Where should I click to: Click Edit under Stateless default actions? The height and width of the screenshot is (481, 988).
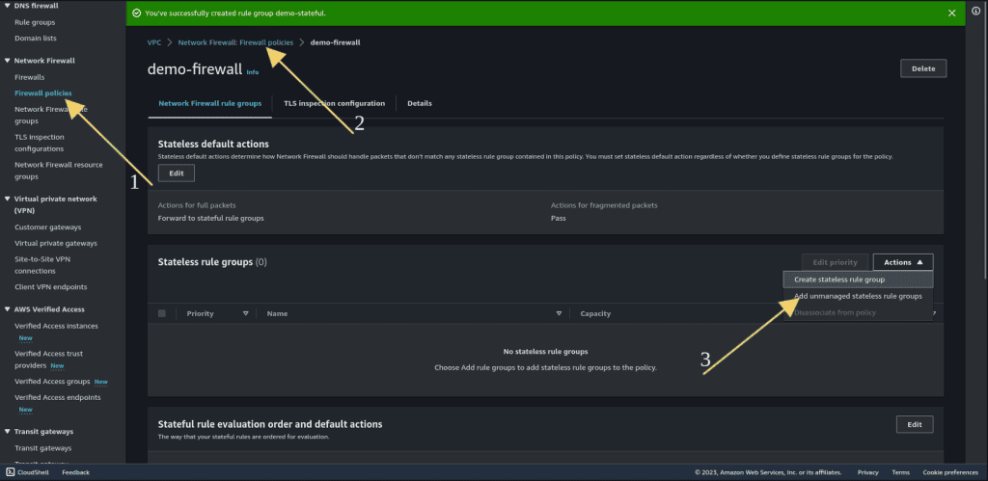177,174
